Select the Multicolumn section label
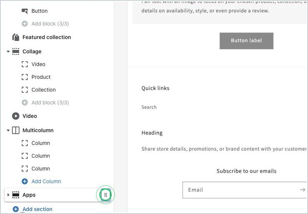 (38, 130)
